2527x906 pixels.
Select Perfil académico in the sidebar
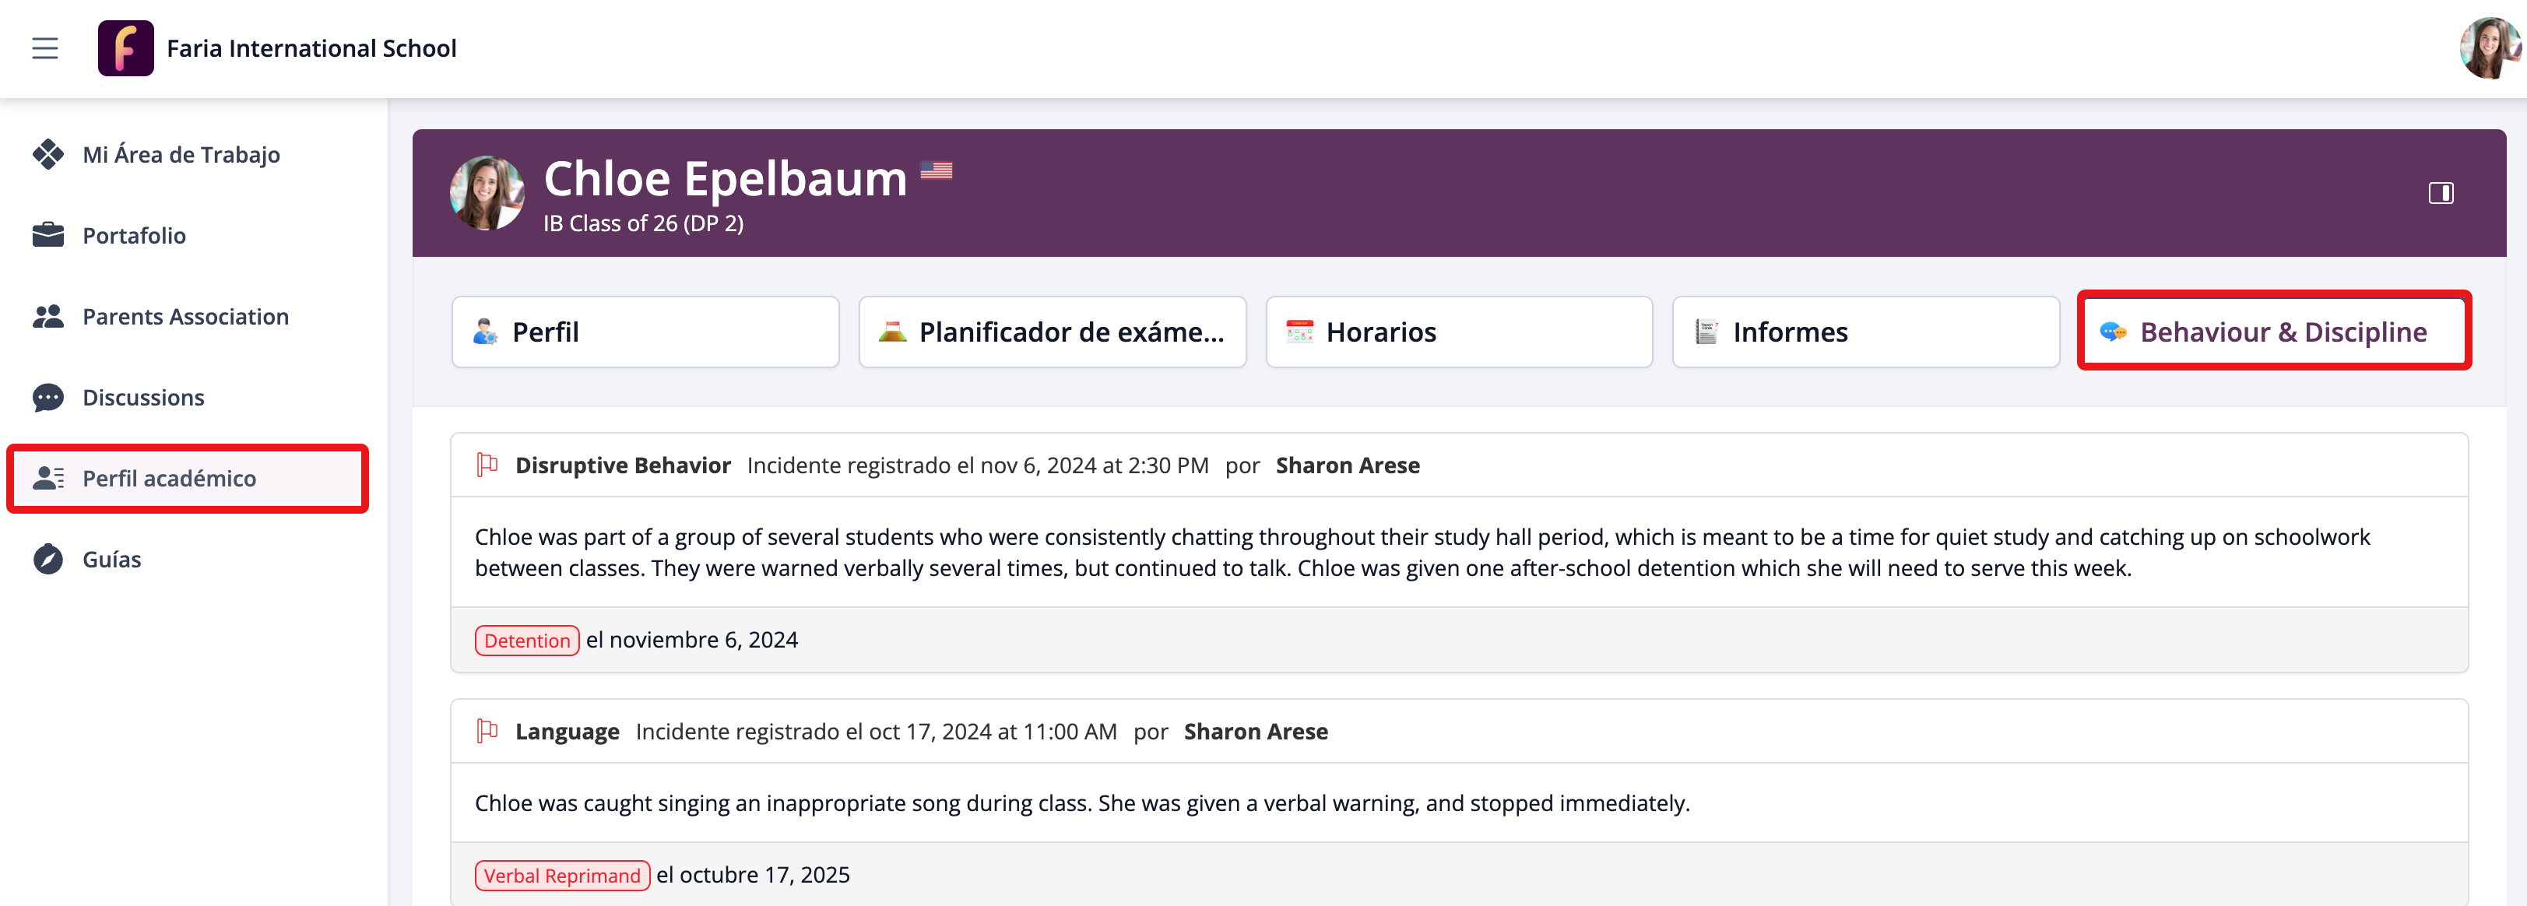[169, 479]
